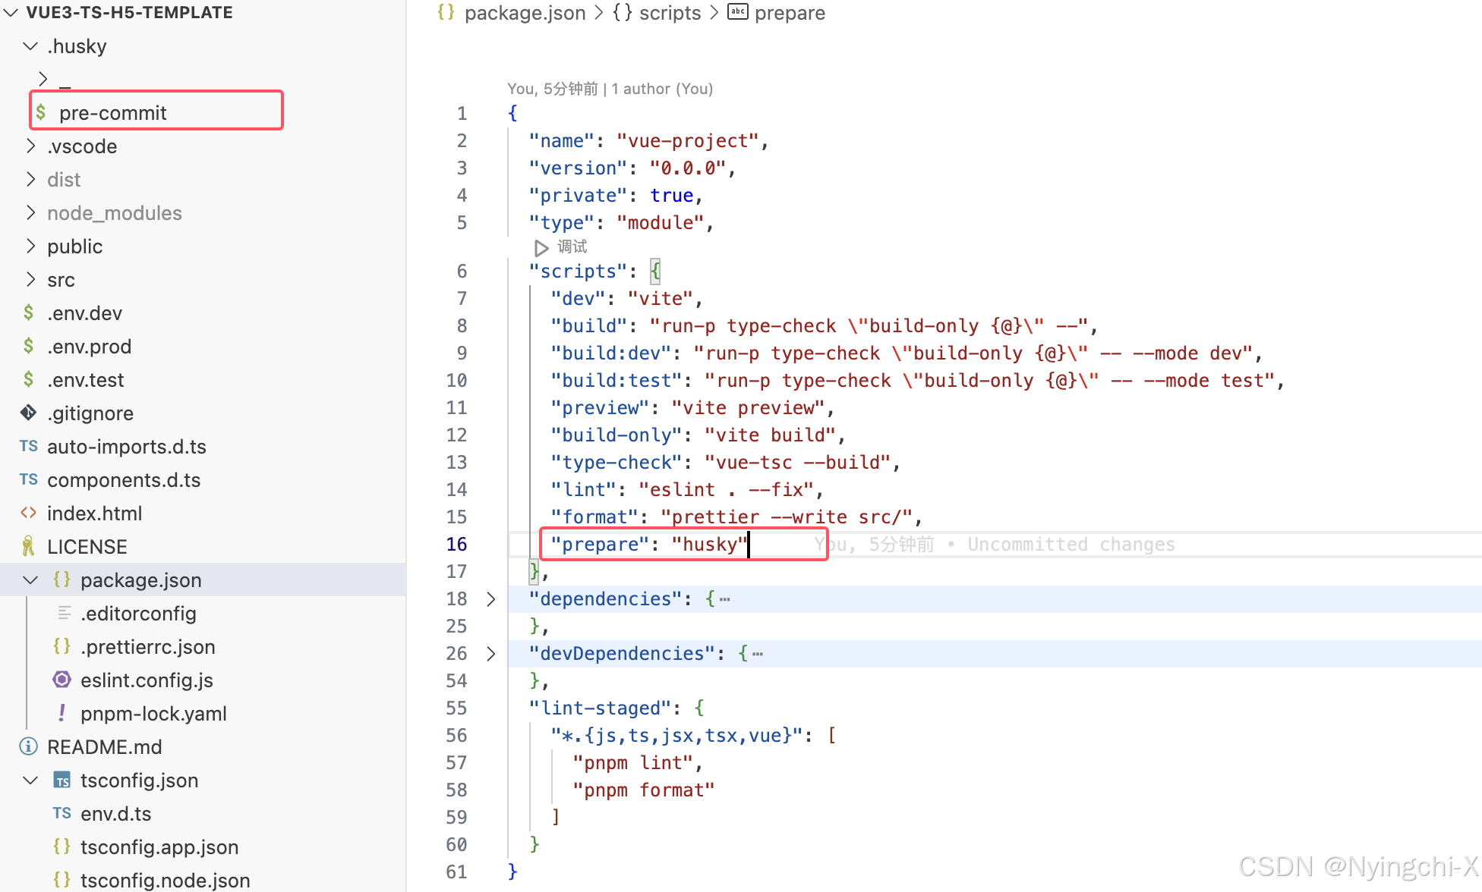
Task: Open env.d.ts in the explorer
Action: (x=115, y=813)
